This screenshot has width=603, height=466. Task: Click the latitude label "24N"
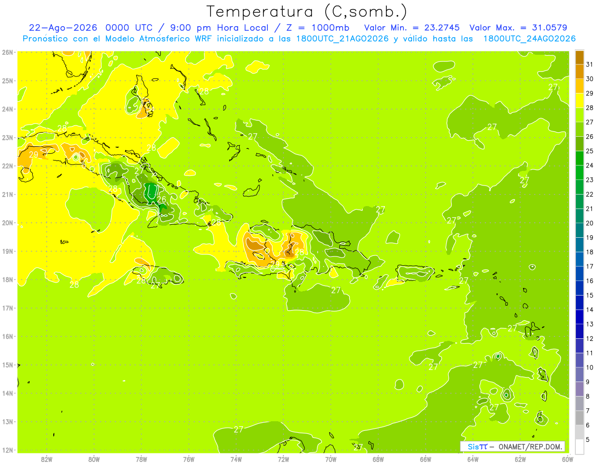click(x=8, y=109)
